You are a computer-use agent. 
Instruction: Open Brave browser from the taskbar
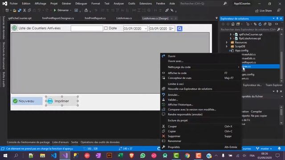(x=132, y=156)
